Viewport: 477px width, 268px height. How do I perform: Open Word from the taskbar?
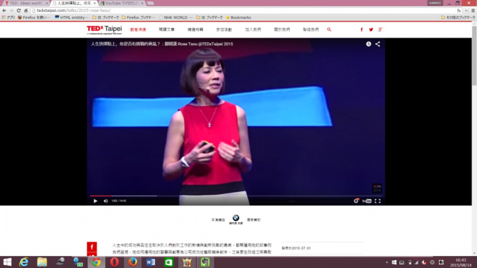click(151, 262)
